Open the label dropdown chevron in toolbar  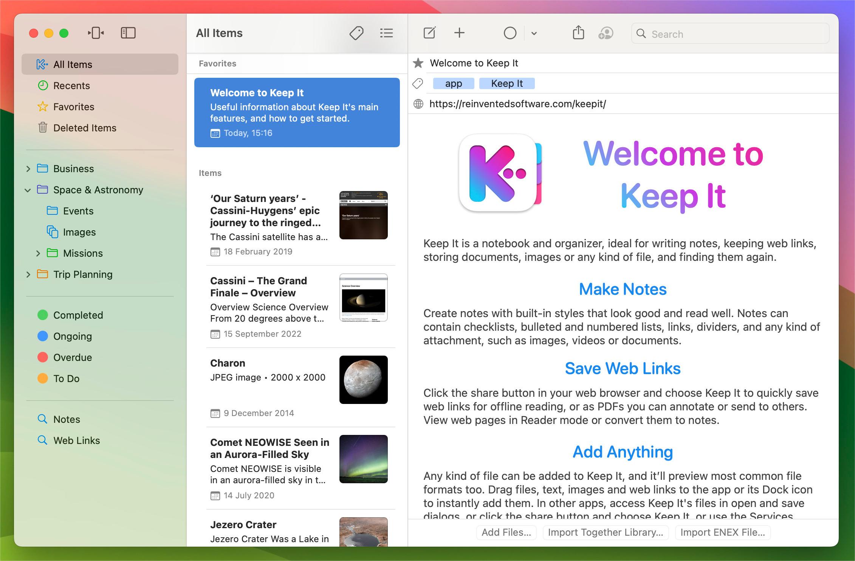click(x=534, y=34)
